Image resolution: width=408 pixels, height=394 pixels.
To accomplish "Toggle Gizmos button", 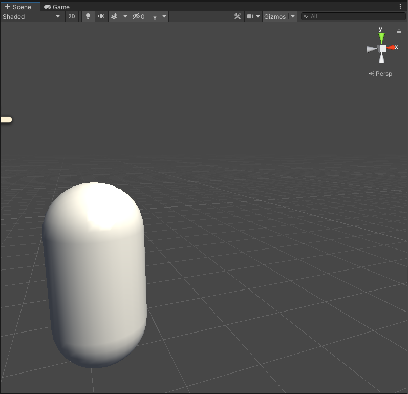I will [275, 17].
